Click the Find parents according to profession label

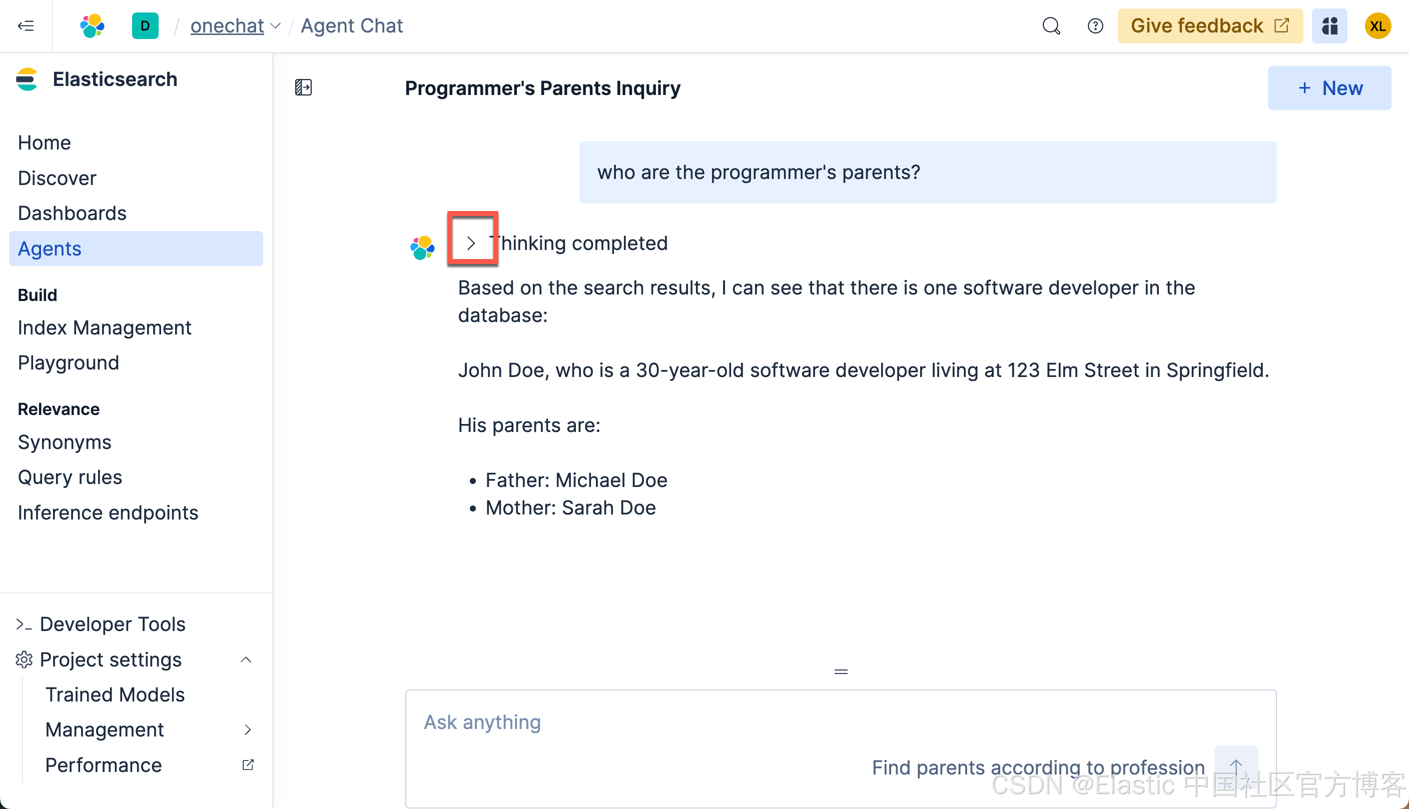coord(1038,767)
